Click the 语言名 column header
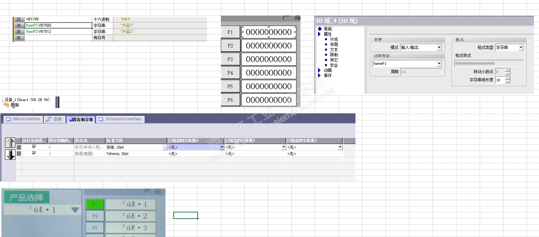Image resolution: width=539 pixels, height=237 pixels. 90,141
